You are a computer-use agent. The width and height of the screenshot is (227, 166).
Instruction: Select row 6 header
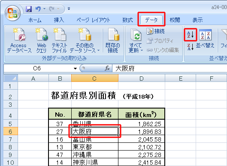point(11,131)
